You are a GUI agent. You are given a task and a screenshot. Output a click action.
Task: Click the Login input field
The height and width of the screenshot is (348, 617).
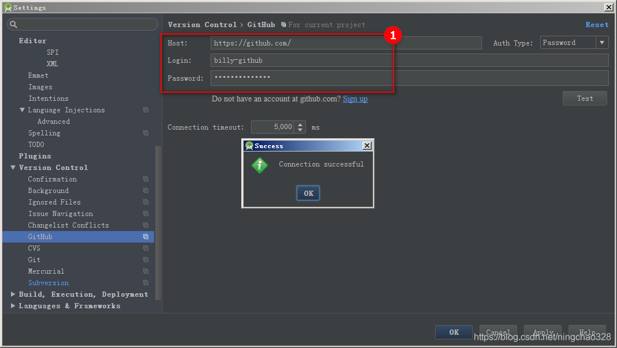pyautogui.click(x=410, y=60)
